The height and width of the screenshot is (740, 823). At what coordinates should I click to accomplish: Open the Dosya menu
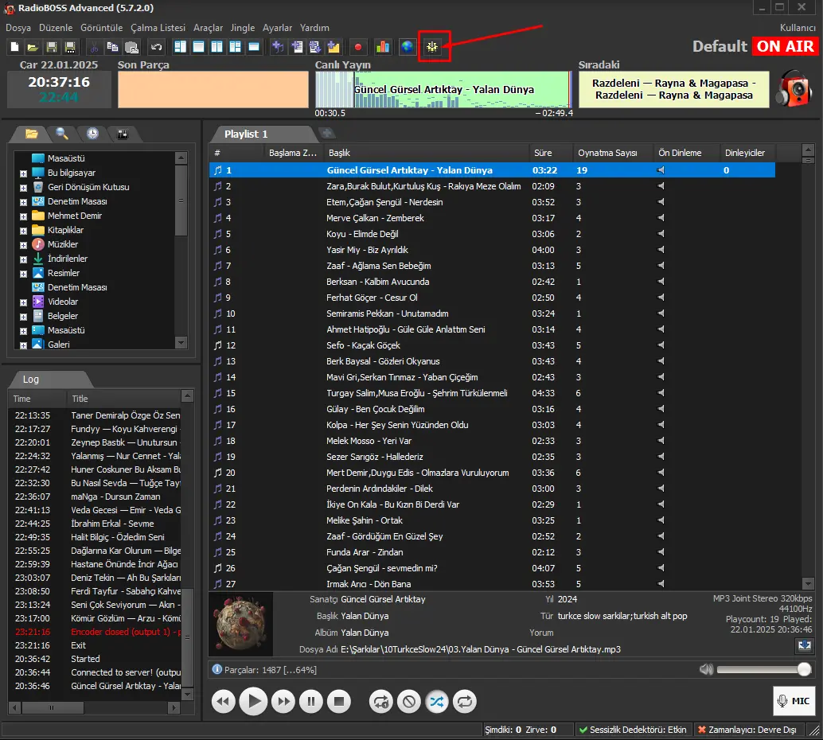[18, 28]
